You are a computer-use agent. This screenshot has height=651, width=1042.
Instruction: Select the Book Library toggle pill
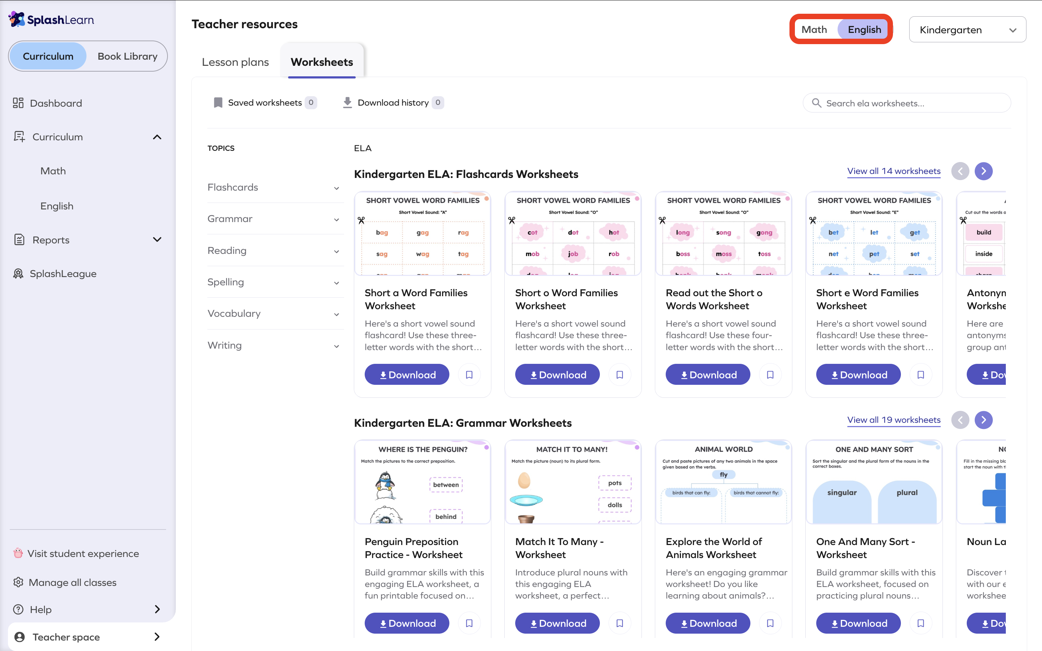click(x=127, y=56)
